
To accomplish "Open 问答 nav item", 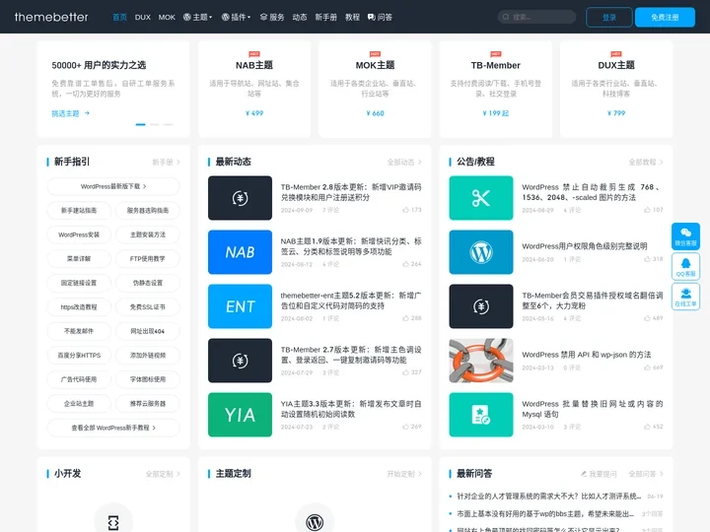I will (380, 17).
